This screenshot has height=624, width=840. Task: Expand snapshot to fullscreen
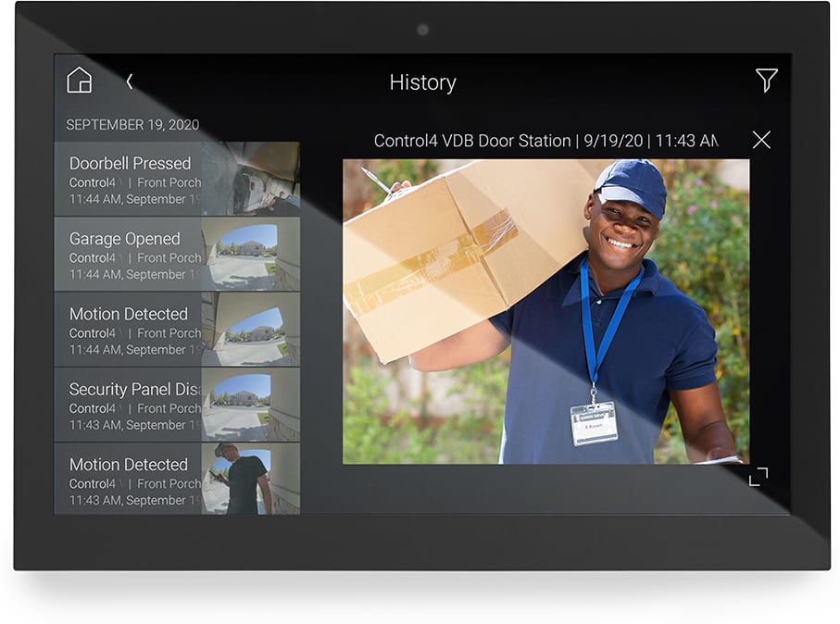click(758, 477)
